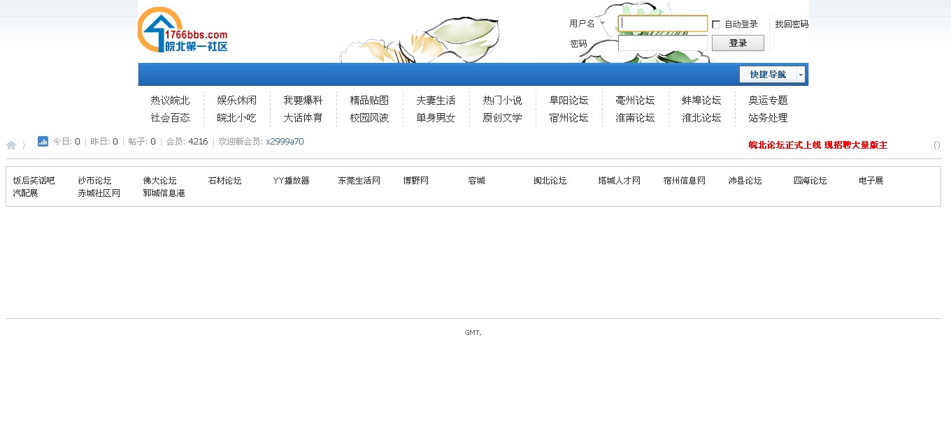
Task: Click the 昨日: 0 statistic
Action: [x=104, y=142]
